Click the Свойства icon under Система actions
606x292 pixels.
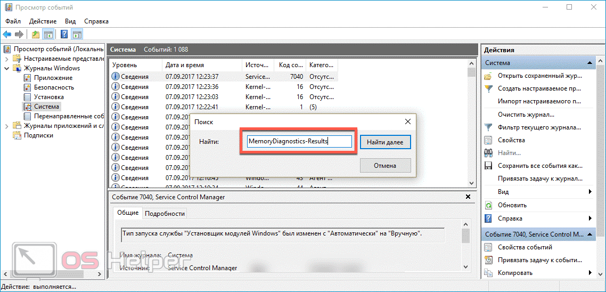click(488, 140)
